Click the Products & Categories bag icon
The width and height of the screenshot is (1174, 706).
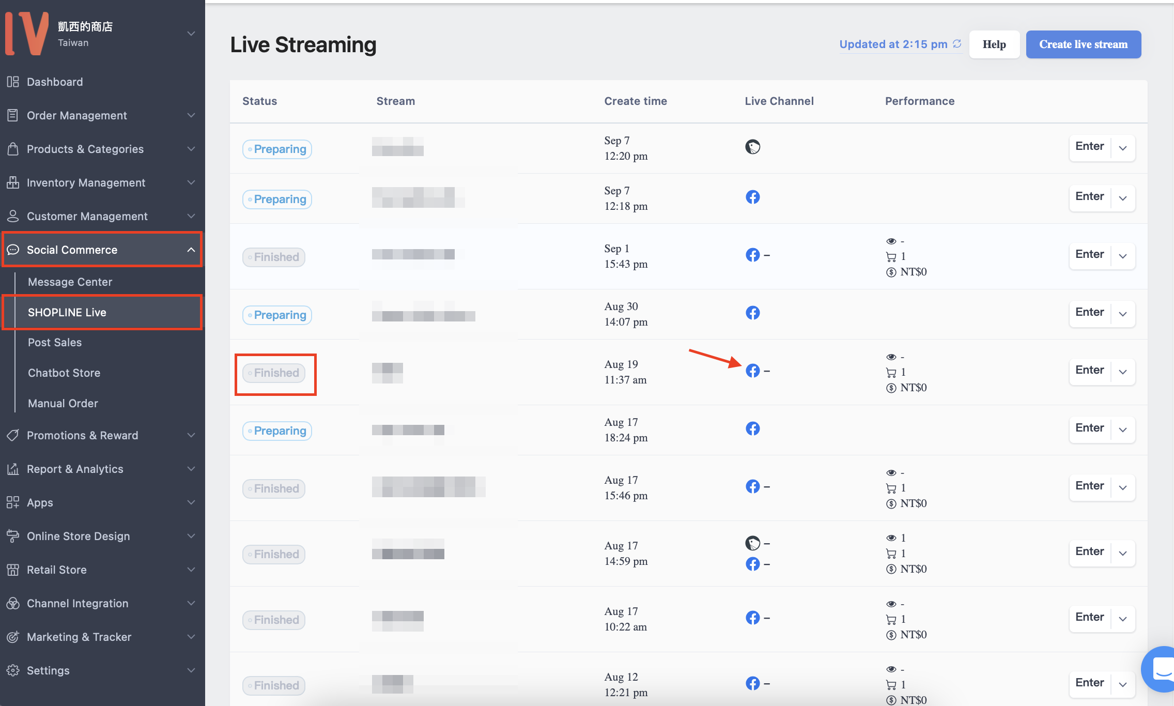point(13,149)
